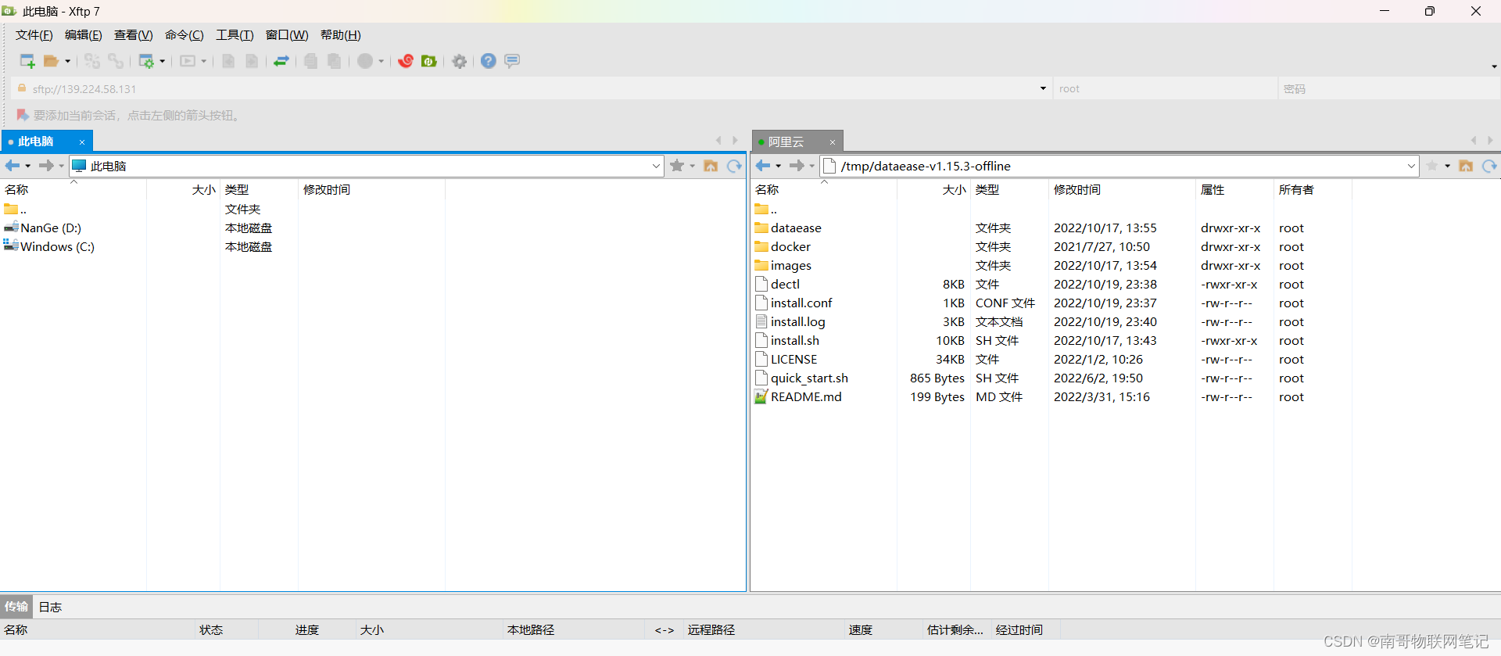
Task: Click the synchronize blue-green arrows icon
Action: [x=281, y=61]
